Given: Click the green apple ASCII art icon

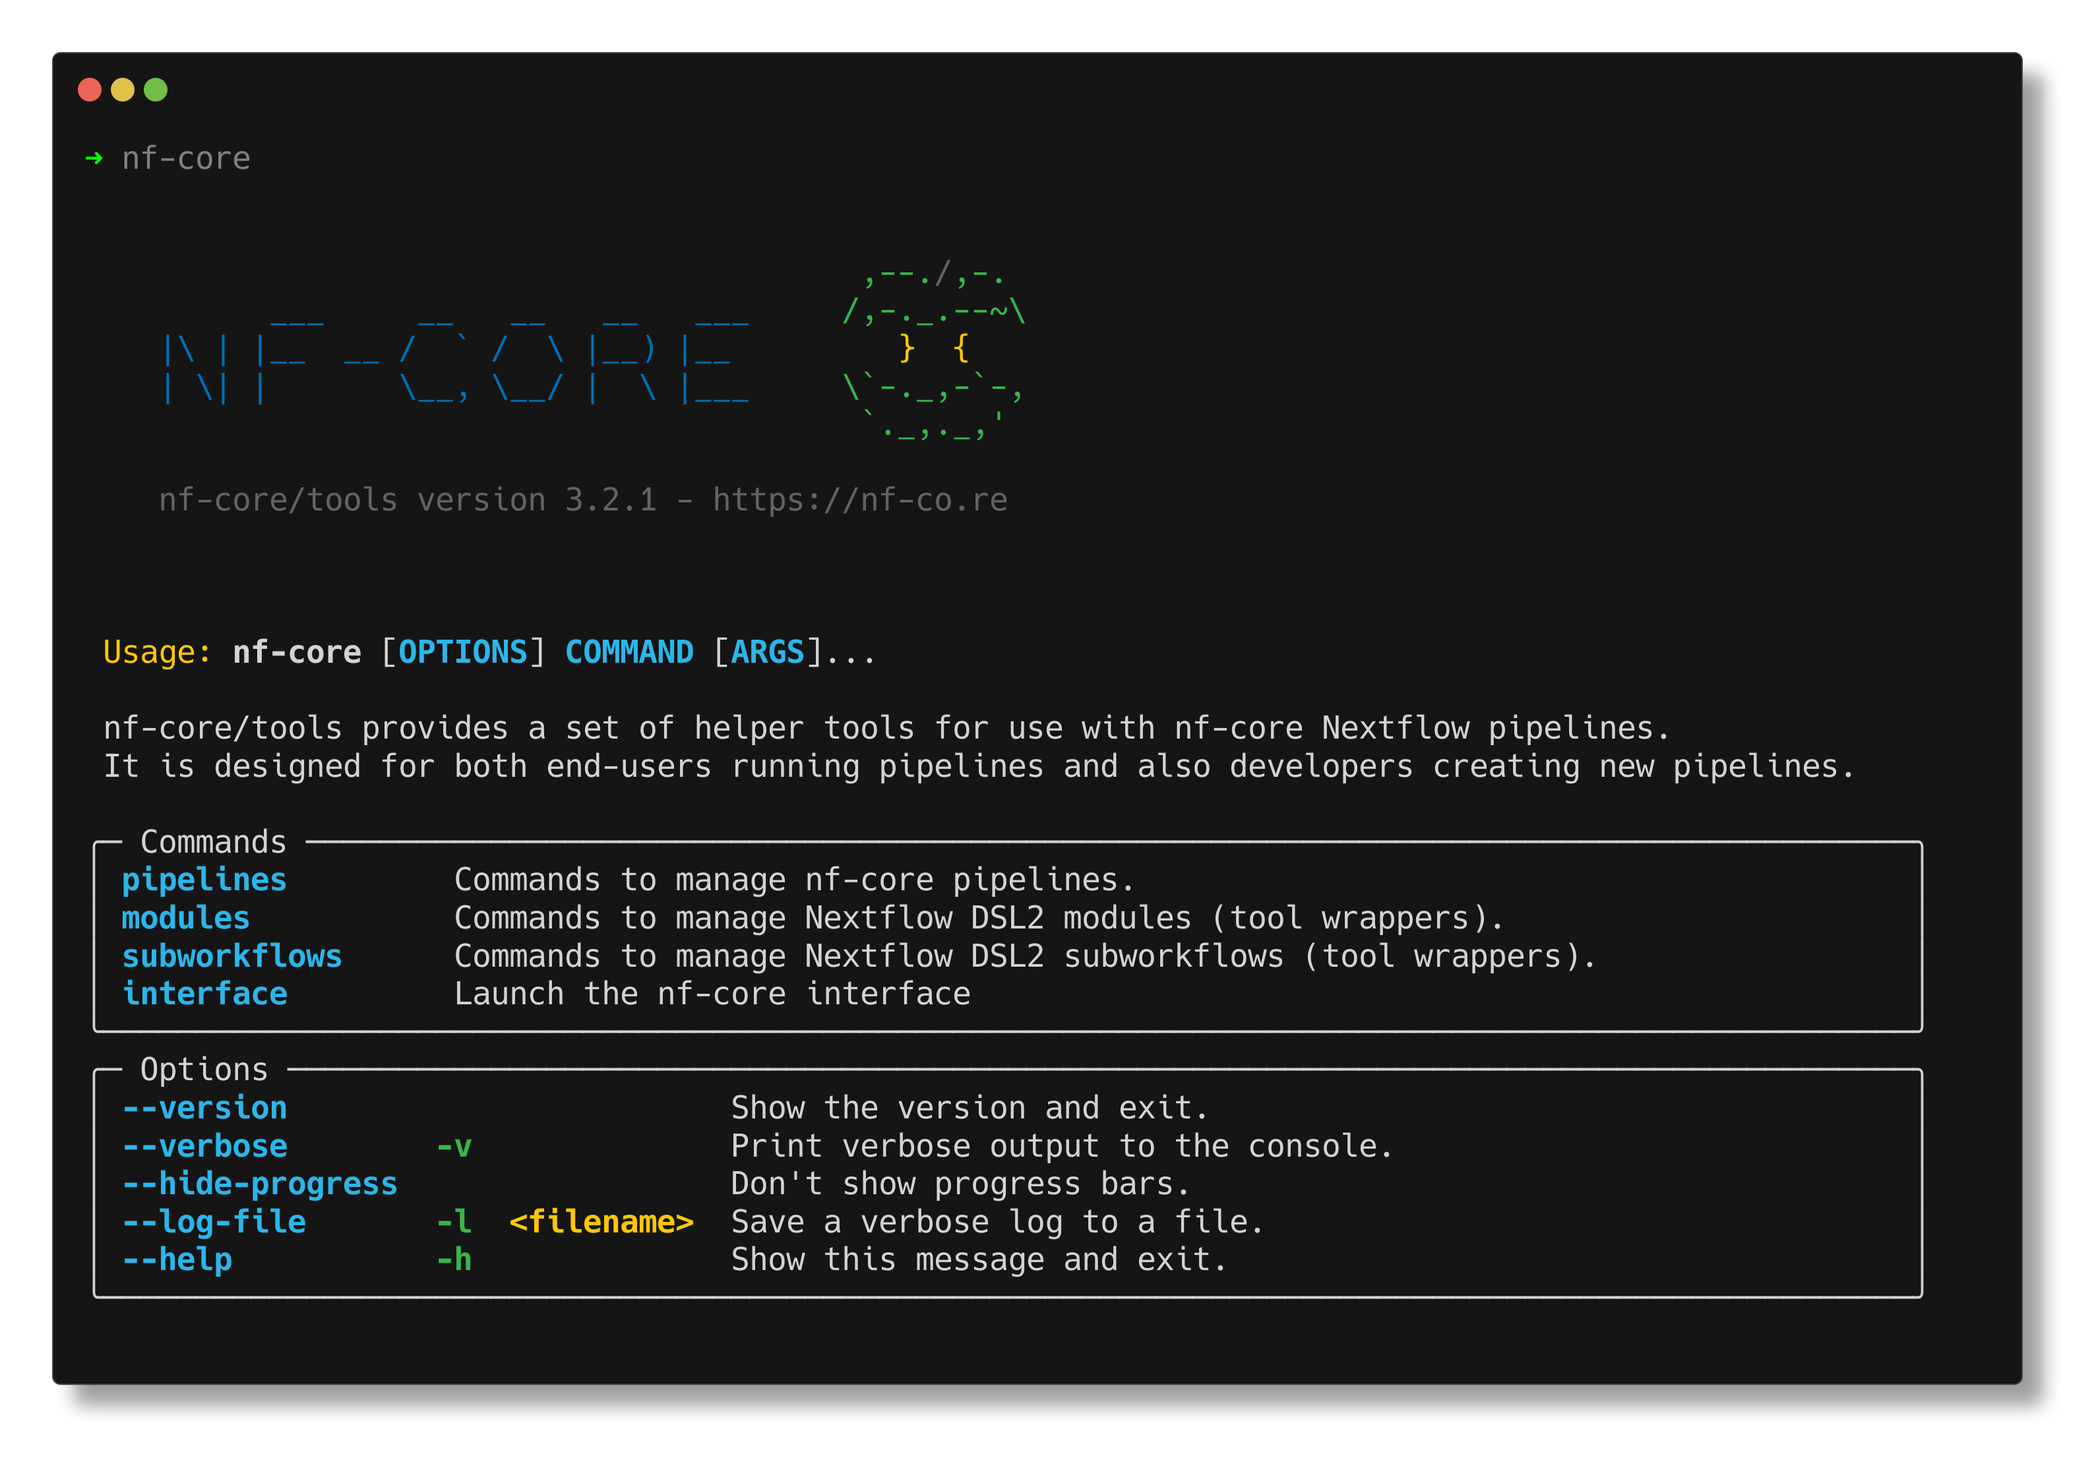Looking at the screenshot, I should pos(933,352).
